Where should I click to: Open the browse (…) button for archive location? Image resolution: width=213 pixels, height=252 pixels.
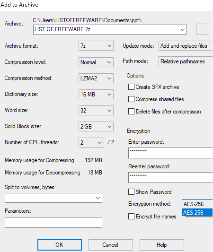(x=203, y=29)
